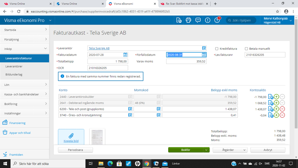Screen dimensions: 298x168
Task: Remove the 3740 row with red minus
Action: coord(282,115)
